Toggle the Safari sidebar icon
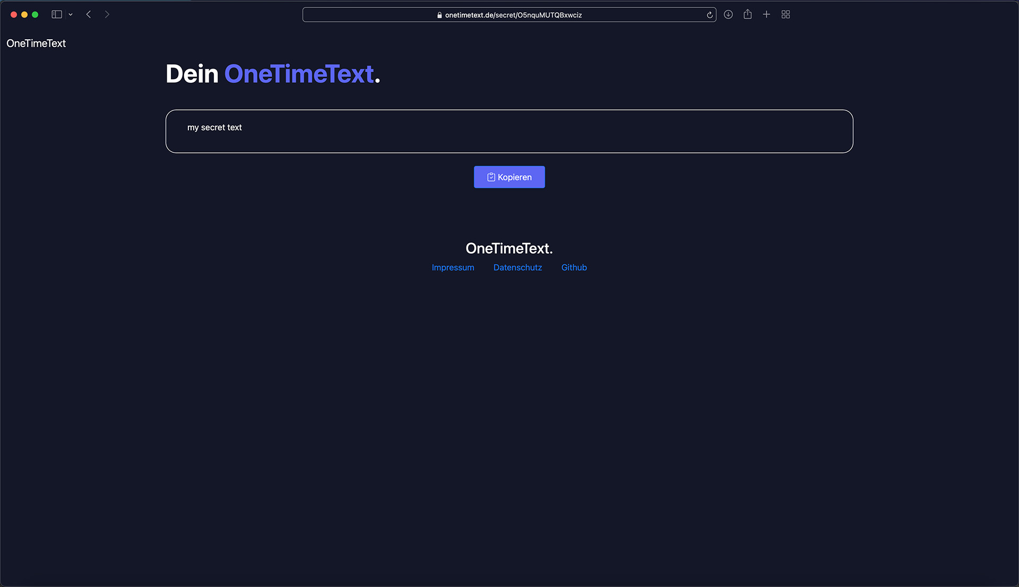The height and width of the screenshot is (587, 1019). [57, 14]
